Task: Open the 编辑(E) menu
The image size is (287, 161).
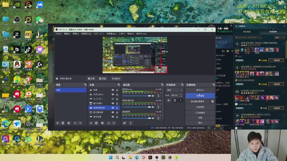Action: click(67, 34)
